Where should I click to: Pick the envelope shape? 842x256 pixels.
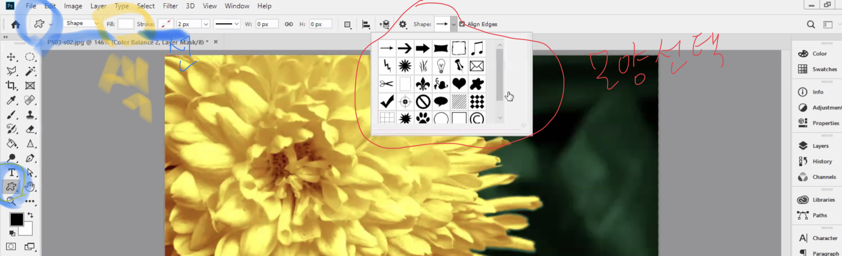[477, 66]
